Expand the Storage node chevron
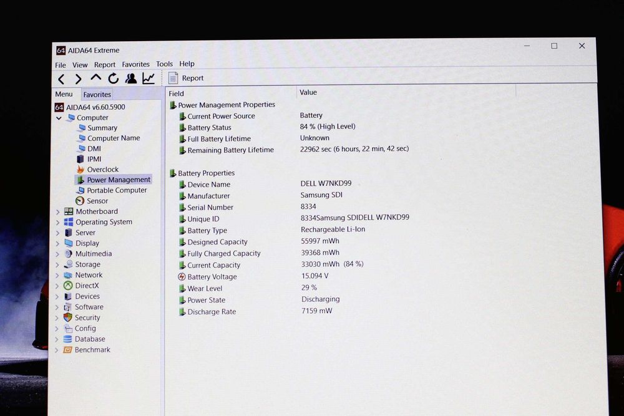 pyautogui.click(x=57, y=264)
